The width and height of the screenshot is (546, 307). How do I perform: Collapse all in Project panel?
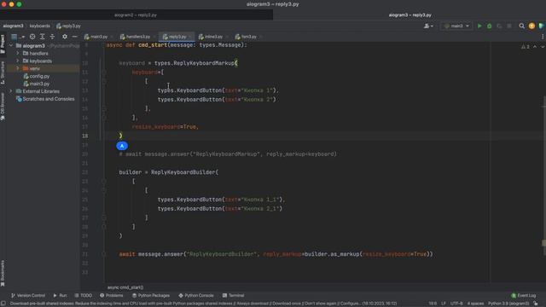click(52, 37)
